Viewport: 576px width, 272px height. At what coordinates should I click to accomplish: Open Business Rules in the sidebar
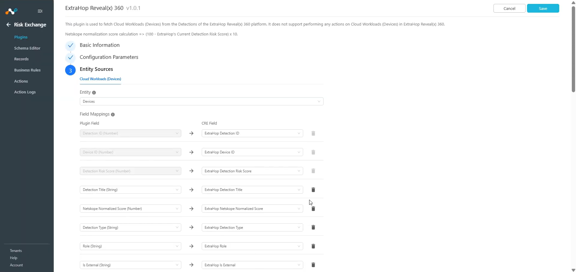27,70
